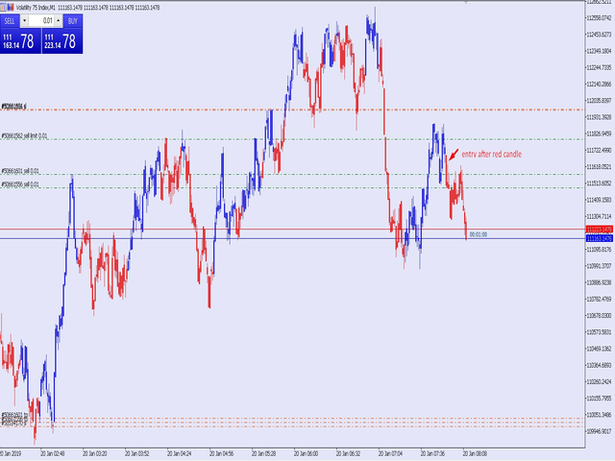This screenshot has width=615, height=461.
Task: Click the 20 Jan 07:36 time axis label
Action: pyautogui.click(x=432, y=453)
